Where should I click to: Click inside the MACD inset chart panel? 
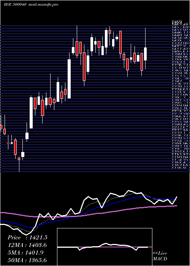(104, 247)
